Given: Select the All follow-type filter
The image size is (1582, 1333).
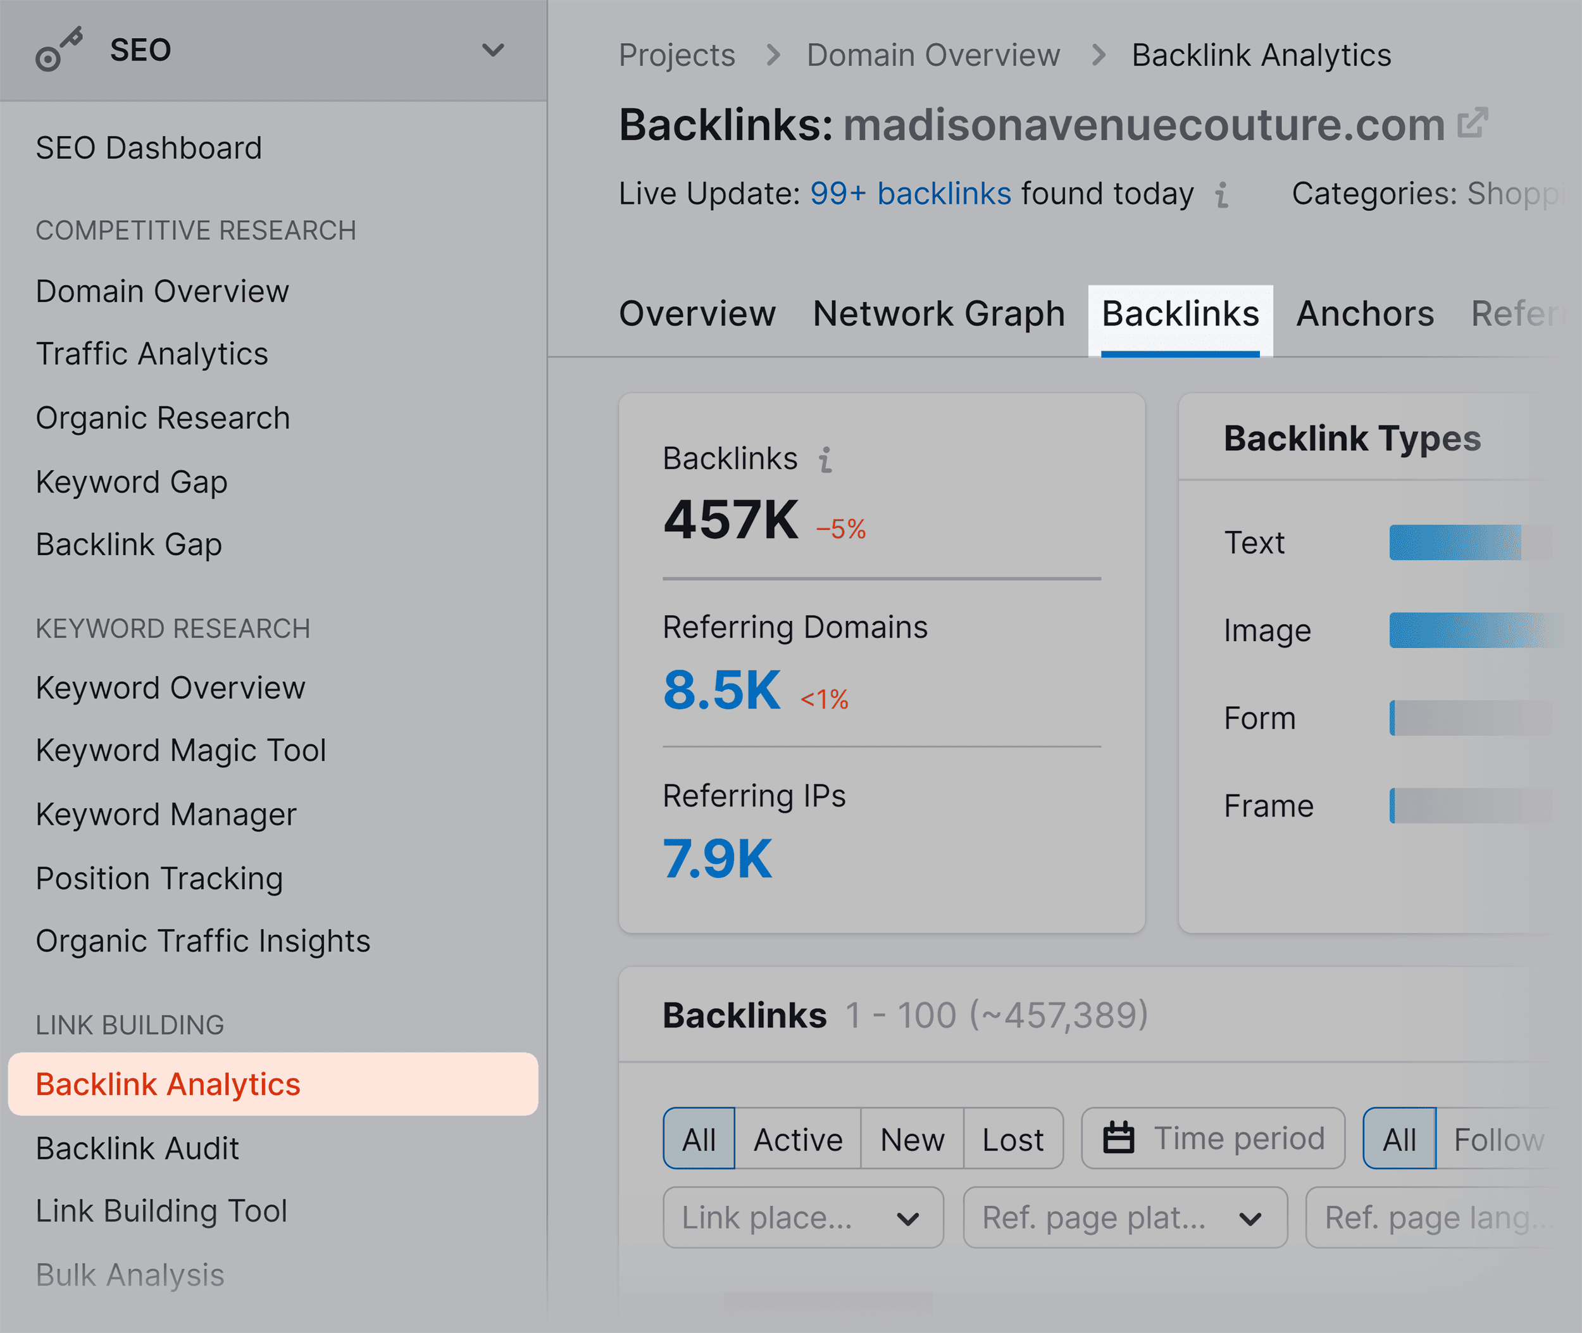Looking at the screenshot, I should [x=1399, y=1139].
